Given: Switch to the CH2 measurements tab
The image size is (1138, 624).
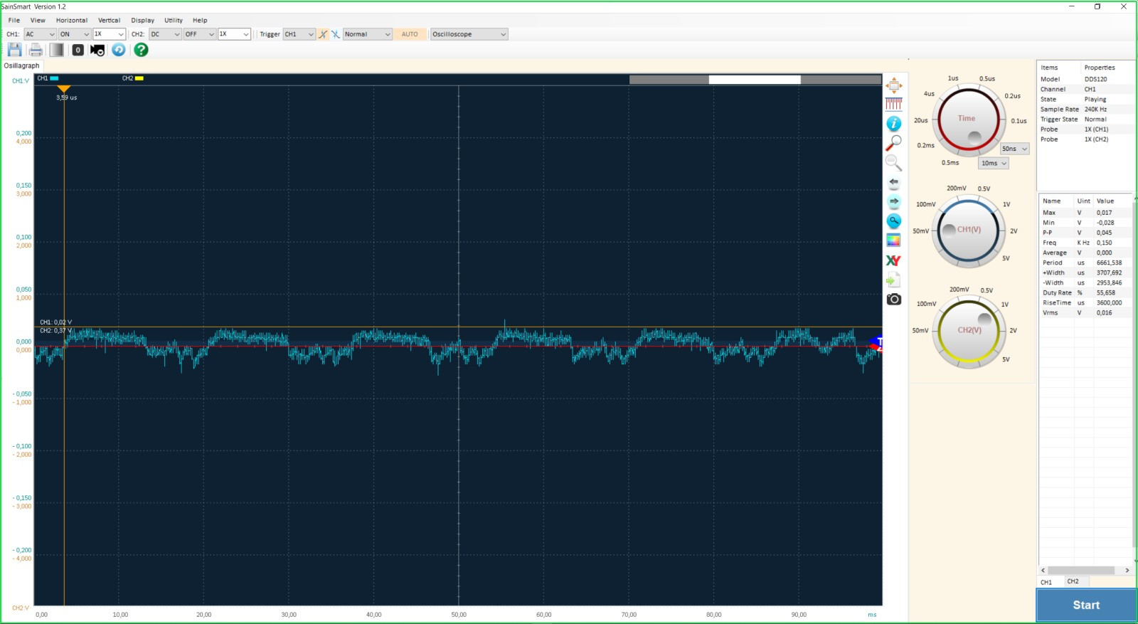Looking at the screenshot, I should coord(1073,581).
